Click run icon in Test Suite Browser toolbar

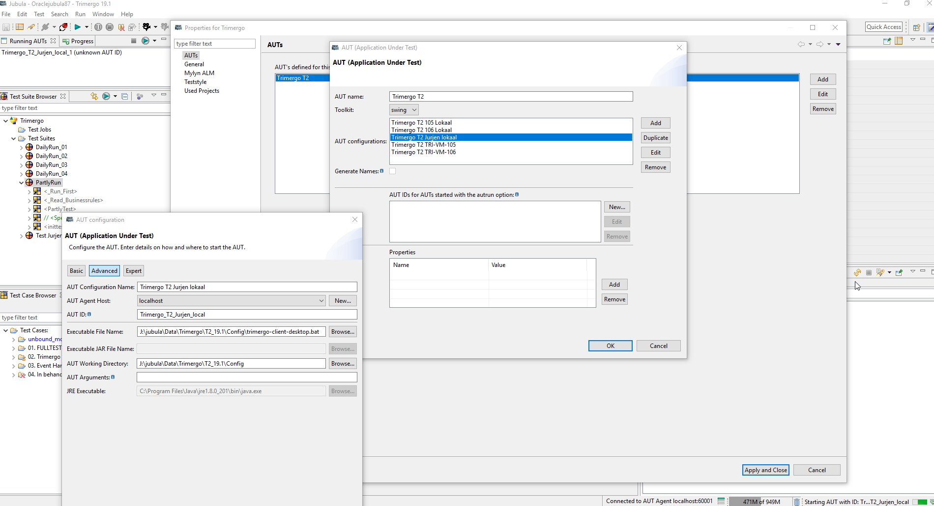pyautogui.click(x=106, y=96)
